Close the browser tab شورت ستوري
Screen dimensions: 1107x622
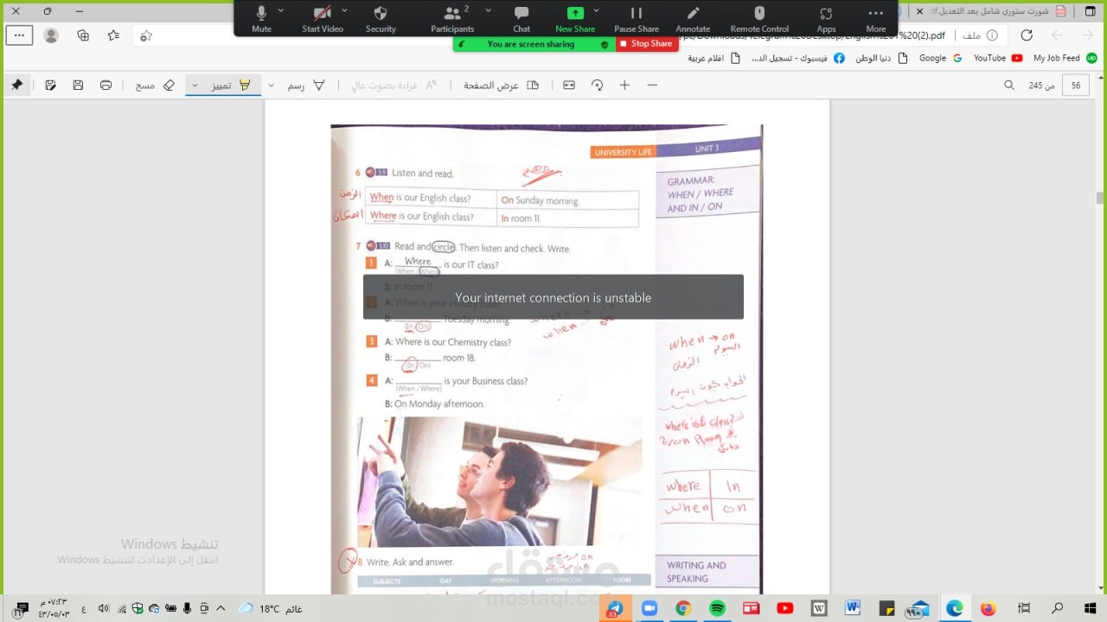918,11
